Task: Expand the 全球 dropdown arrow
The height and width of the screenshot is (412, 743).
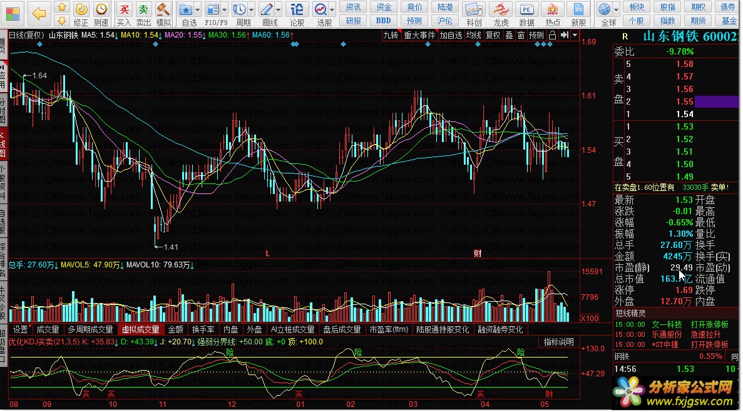Action: click(x=617, y=9)
